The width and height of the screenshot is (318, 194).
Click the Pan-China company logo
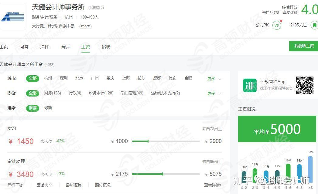click(13, 17)
